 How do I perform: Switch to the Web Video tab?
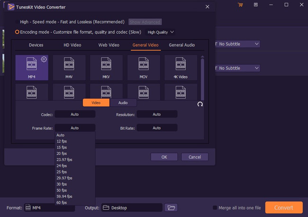[x=109, y=45]
